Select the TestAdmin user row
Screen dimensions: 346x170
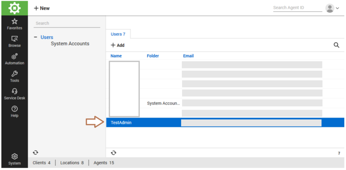121,123
